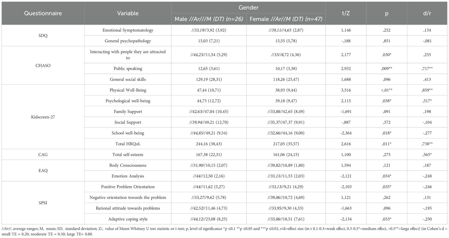449x238 pixels.
Task: Click the Questionnaire column header
Action: coord(43,13)
